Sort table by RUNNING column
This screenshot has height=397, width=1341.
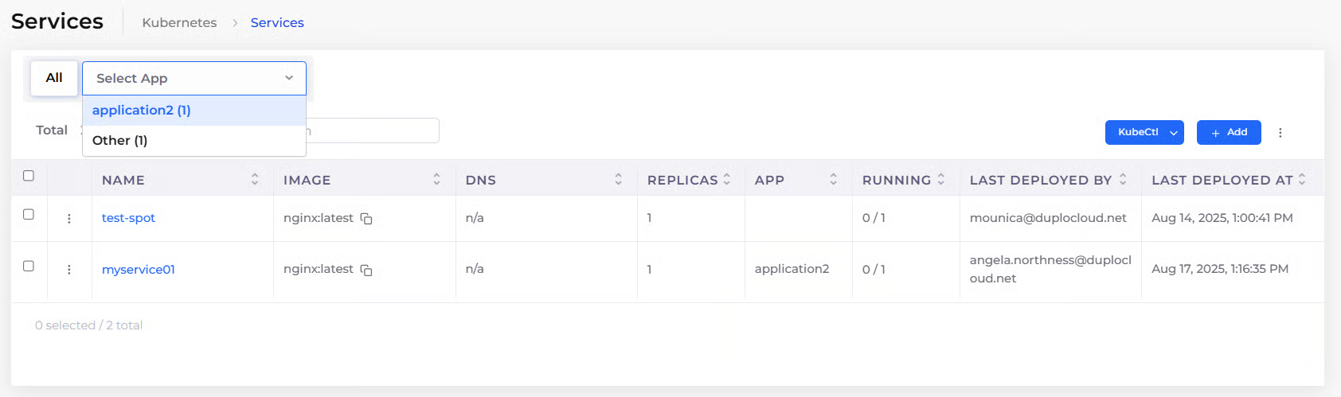941,180
